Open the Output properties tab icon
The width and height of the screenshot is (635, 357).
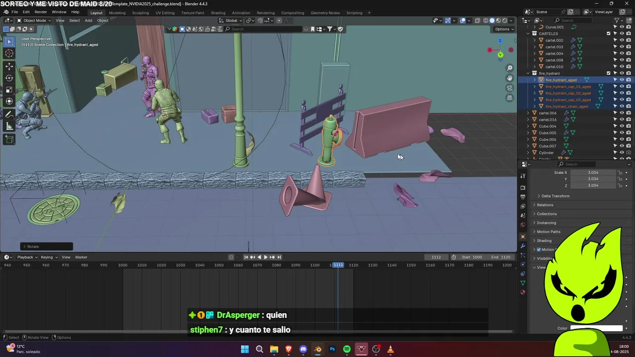522,197
